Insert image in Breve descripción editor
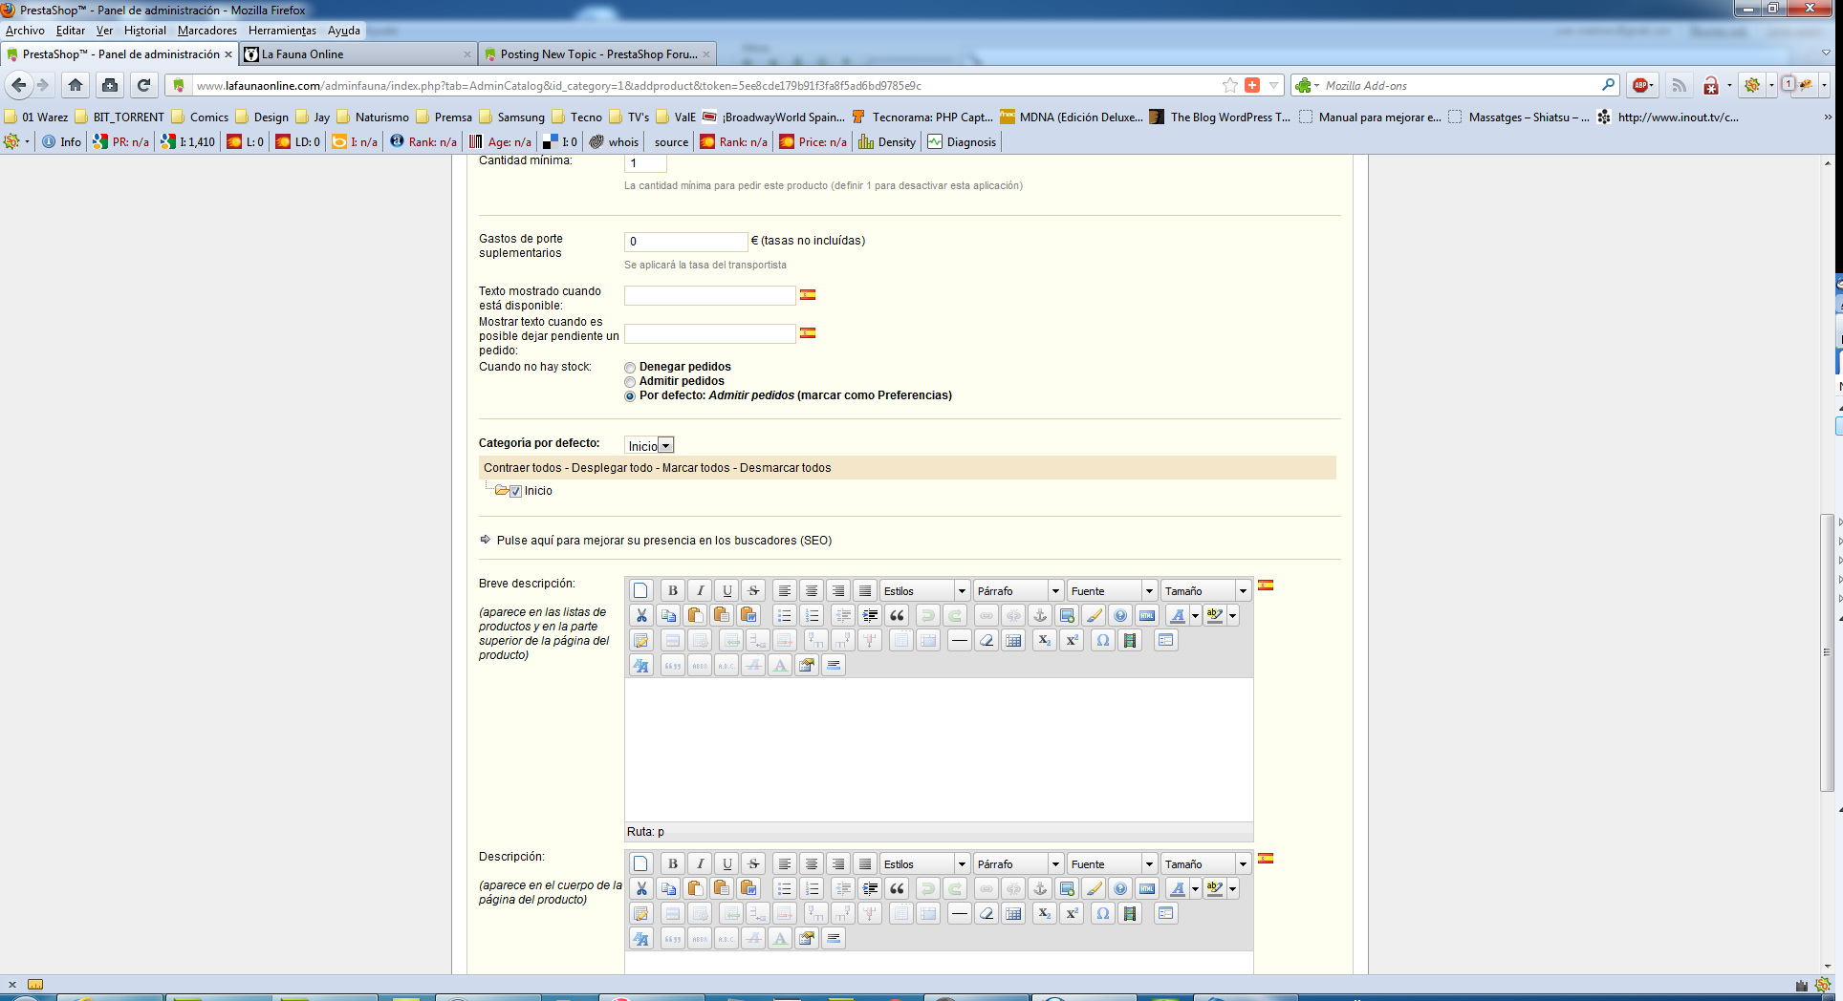 pyautogui.click(x=1067, y=615)
